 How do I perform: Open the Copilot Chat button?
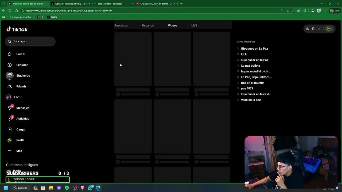(x=335, y=11)
